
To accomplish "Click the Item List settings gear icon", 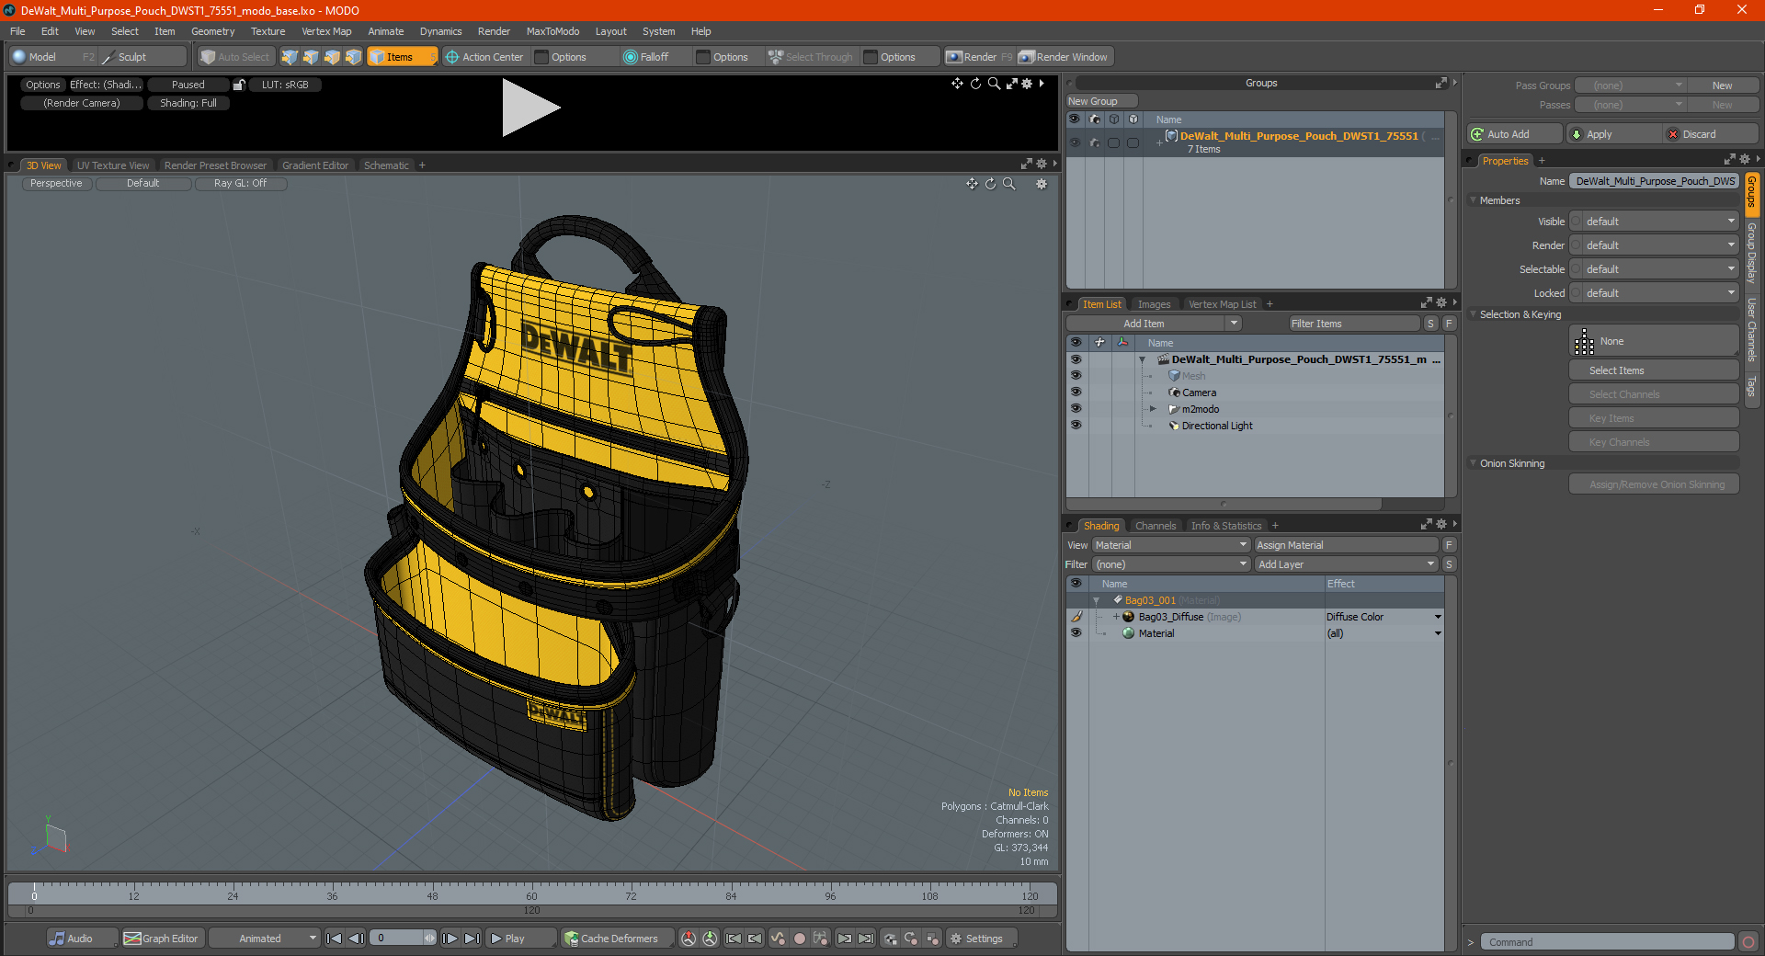I will click(x=1441, y=303).
